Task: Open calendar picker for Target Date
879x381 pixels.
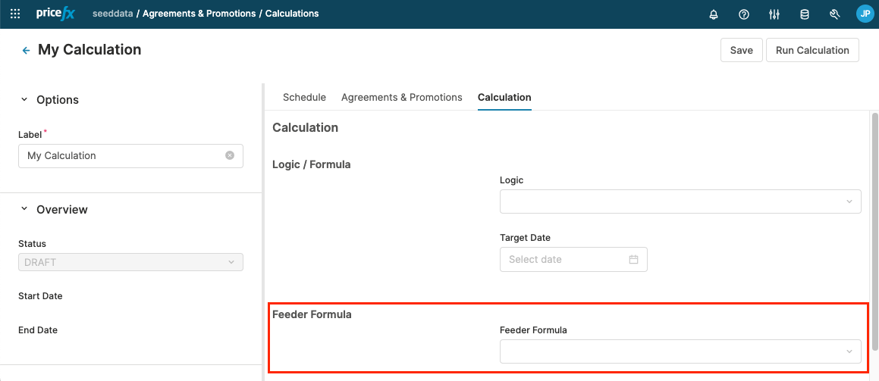Action: coord(633,259)
